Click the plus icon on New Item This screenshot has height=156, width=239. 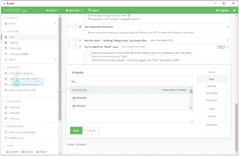[x=67, y=10]
